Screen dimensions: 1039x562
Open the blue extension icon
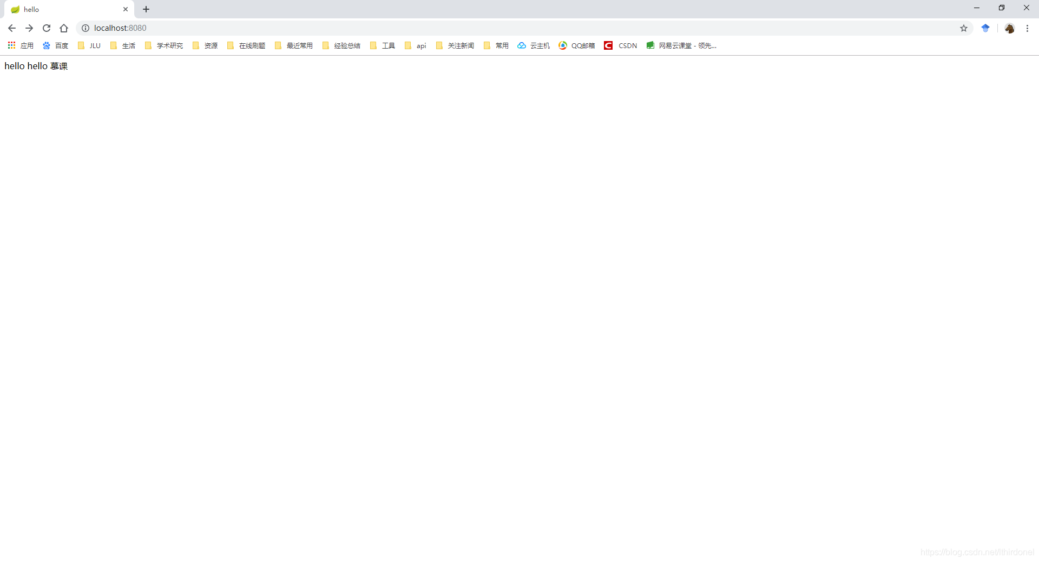(985, 28)
